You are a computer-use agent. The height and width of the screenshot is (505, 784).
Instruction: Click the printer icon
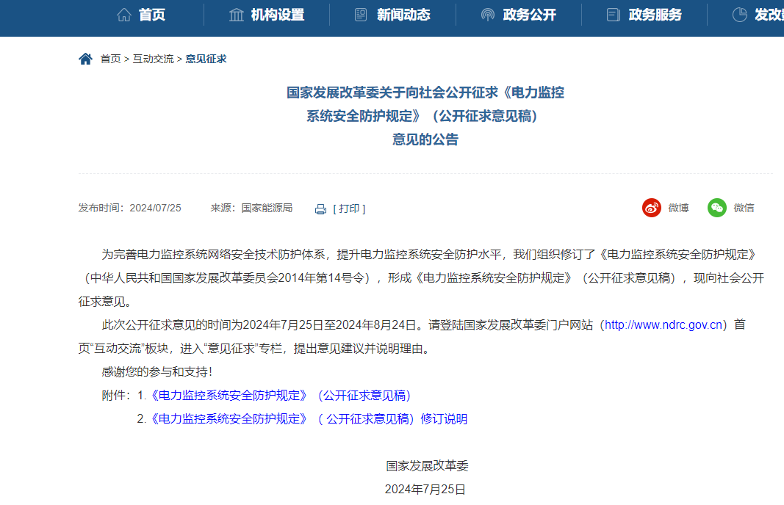(x=320, y=208)
